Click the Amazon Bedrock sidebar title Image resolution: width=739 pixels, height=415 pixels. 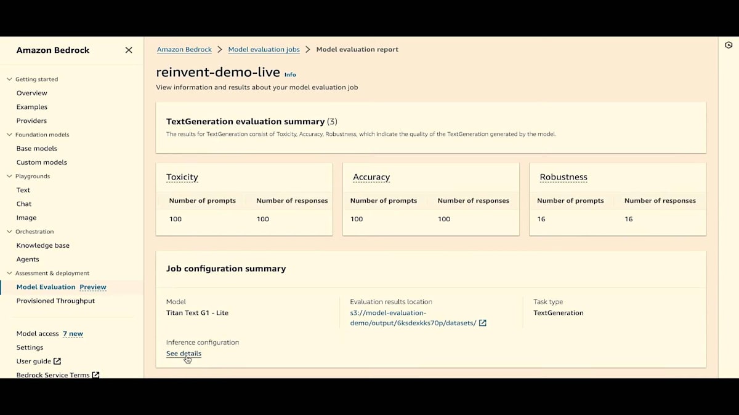(x=53, y=50)
